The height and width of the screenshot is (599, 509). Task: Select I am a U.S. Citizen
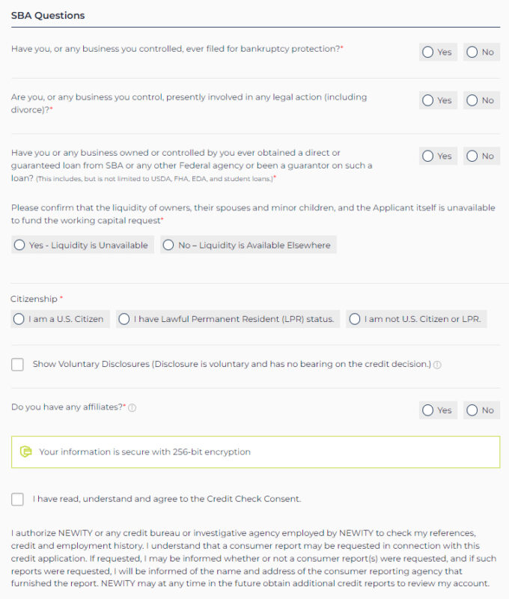point(60,319)
